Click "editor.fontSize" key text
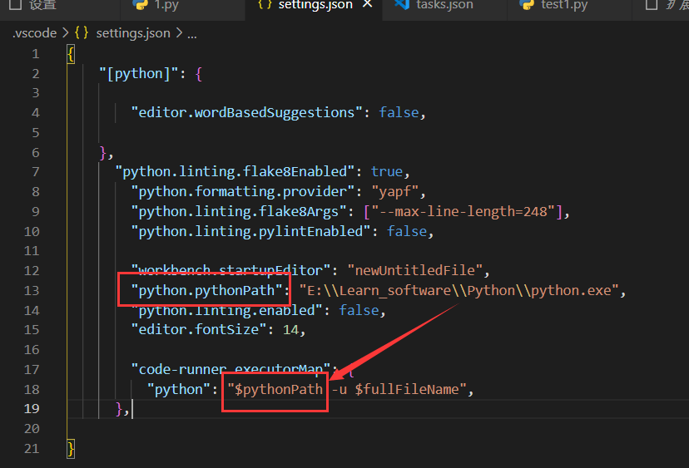 tap(199, 330)
